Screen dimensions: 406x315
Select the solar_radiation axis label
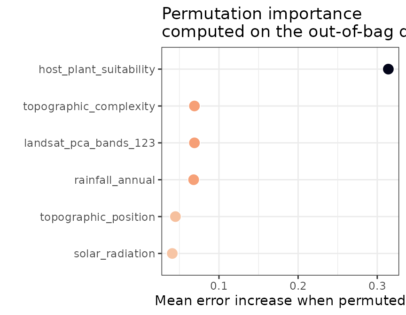coord(114,254)
